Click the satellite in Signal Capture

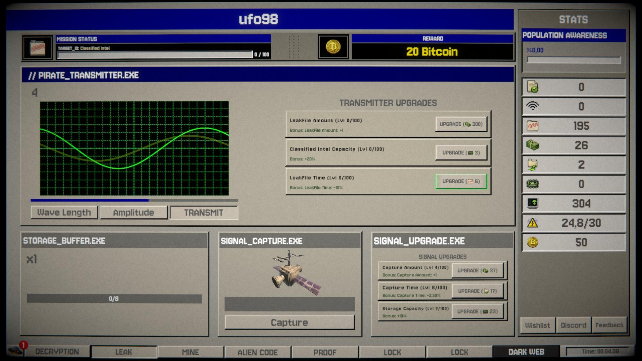click(x=296, y=273)
